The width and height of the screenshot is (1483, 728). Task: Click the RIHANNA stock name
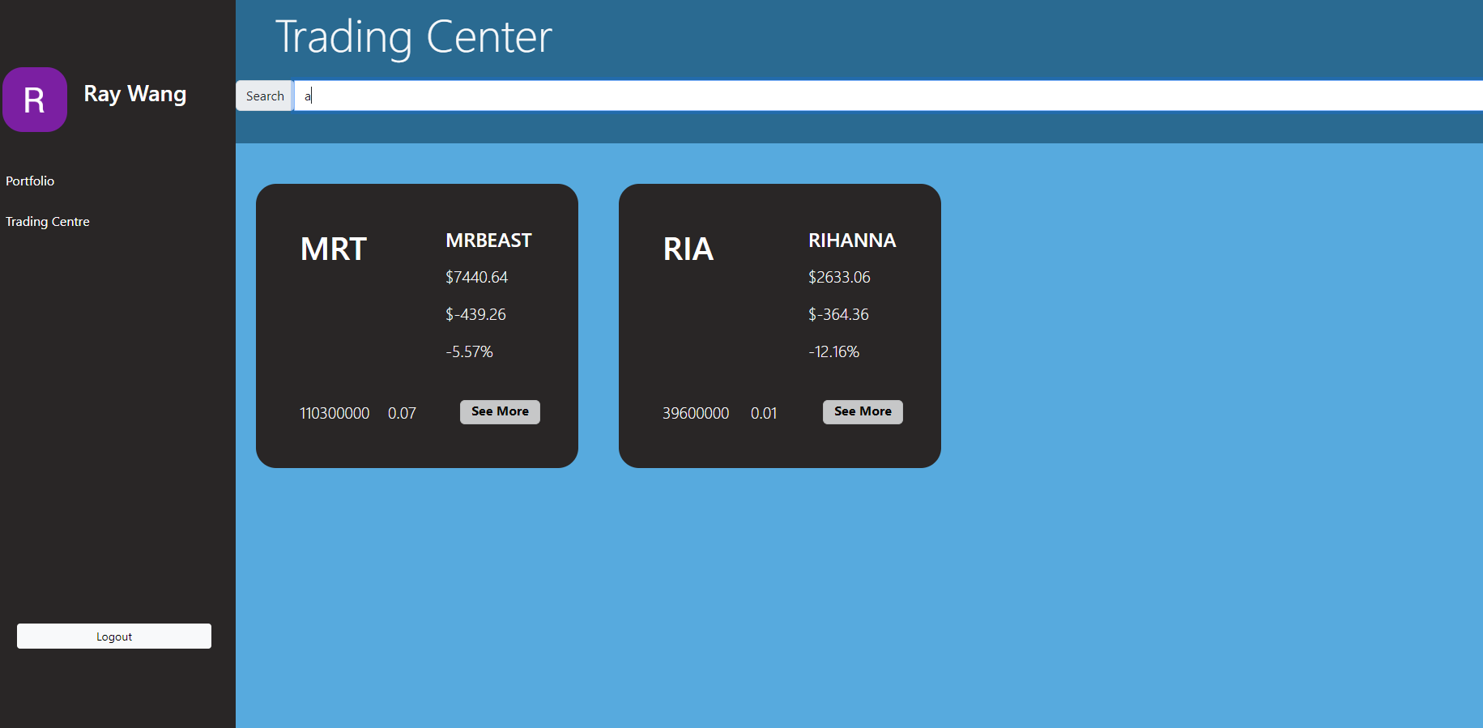coord(852,241)
